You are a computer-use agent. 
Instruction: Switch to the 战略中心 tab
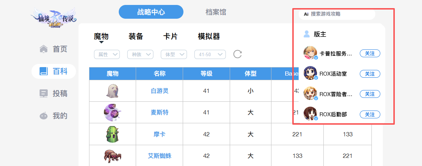pos(151,12)
